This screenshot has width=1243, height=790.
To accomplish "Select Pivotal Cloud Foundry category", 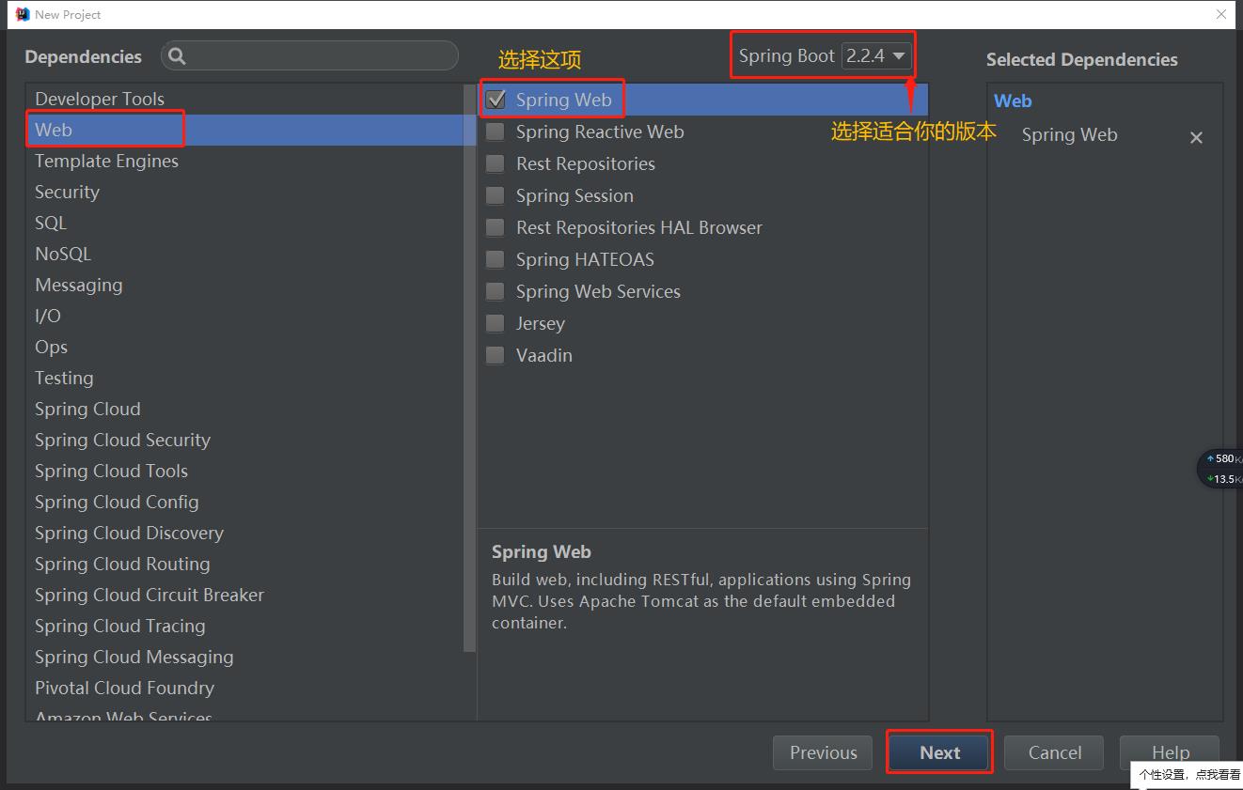I will [245, 688].
